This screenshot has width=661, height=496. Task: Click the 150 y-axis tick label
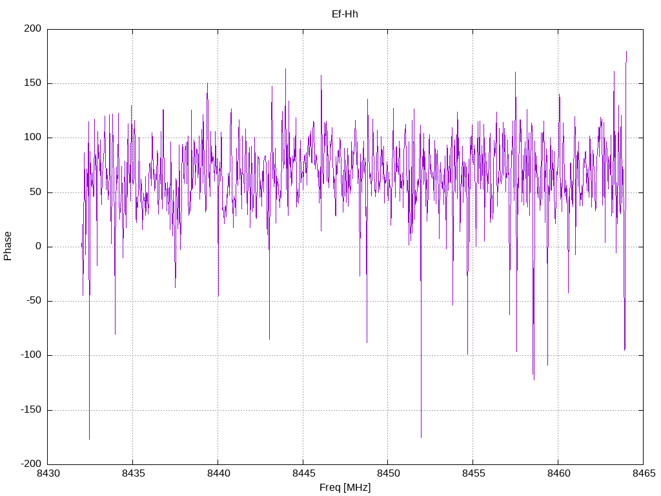point(33,83)
